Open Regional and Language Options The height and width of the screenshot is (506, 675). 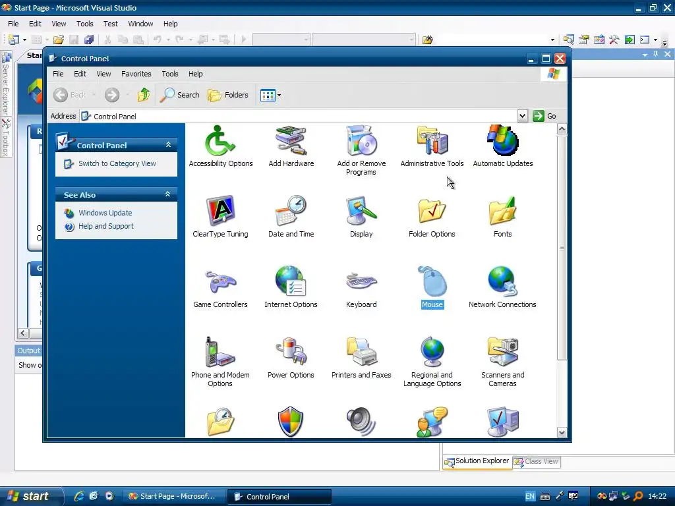click(x=432, y=362)
